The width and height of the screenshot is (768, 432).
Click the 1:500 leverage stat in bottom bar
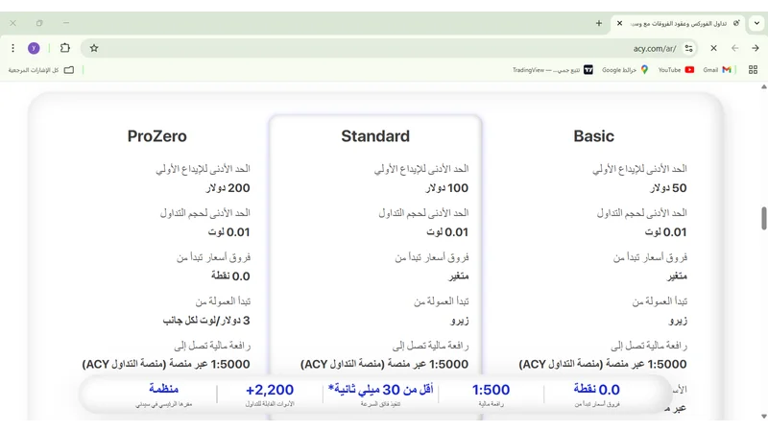point(491,390)
